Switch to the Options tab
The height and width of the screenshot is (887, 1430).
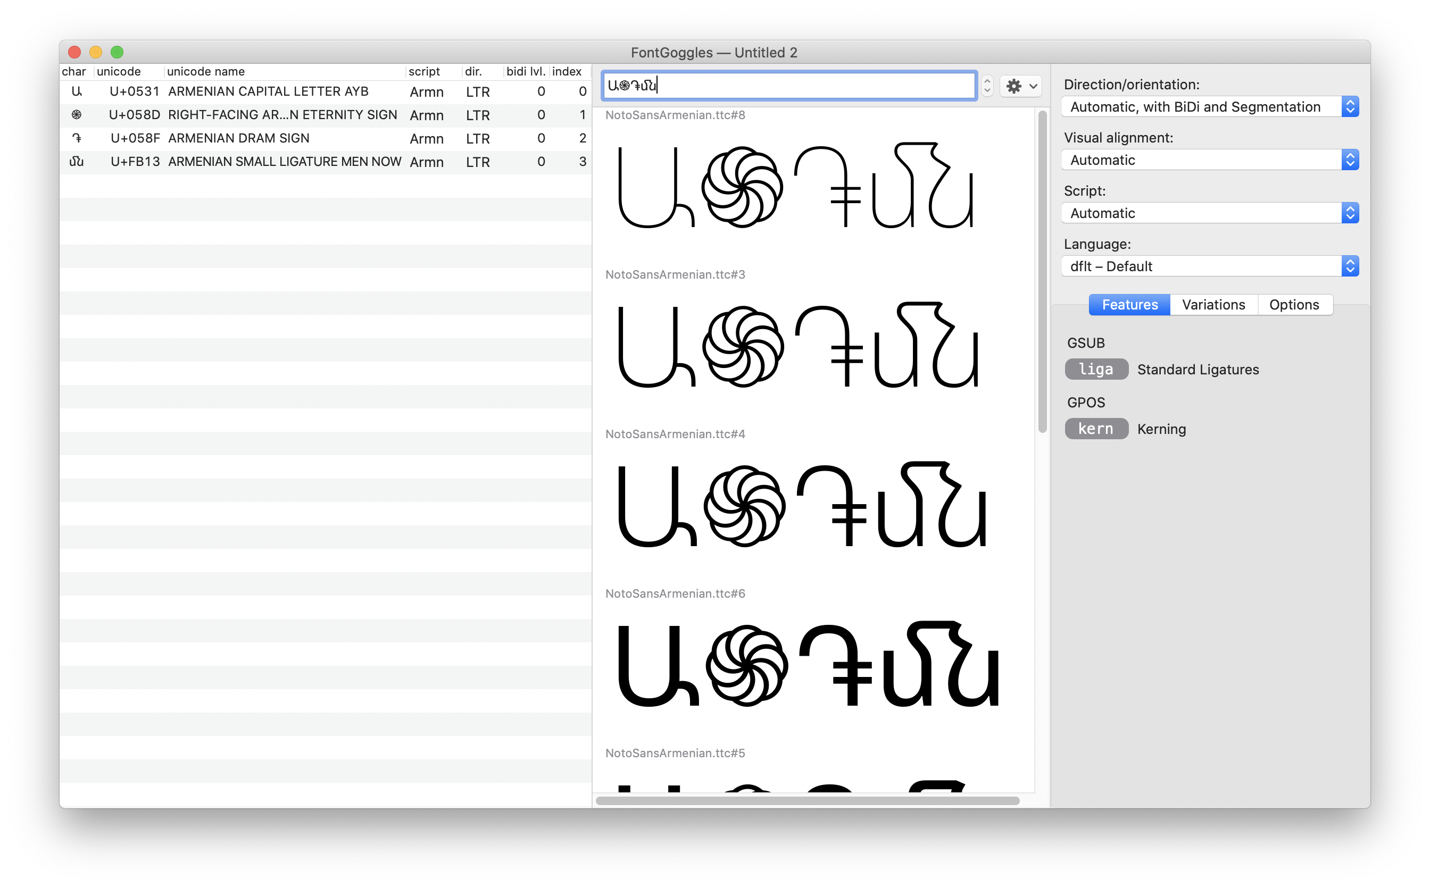1293,305
